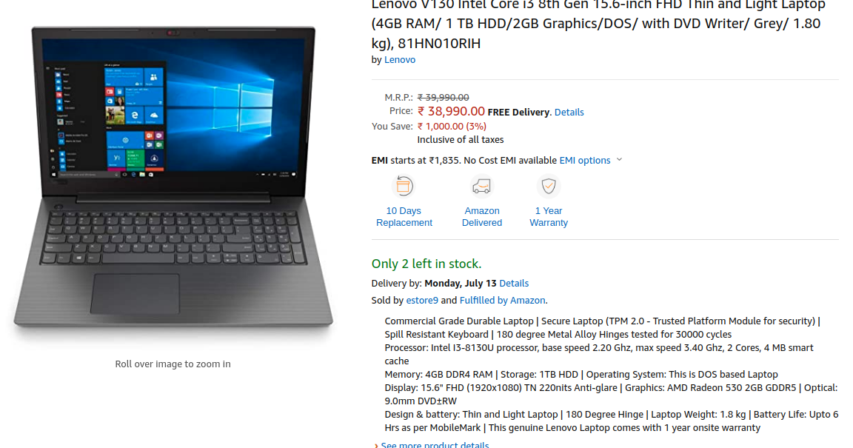The width and height of the screenshot is (853, 448).
Task: Open the Lenovo brand link
Action: point(400,60)
